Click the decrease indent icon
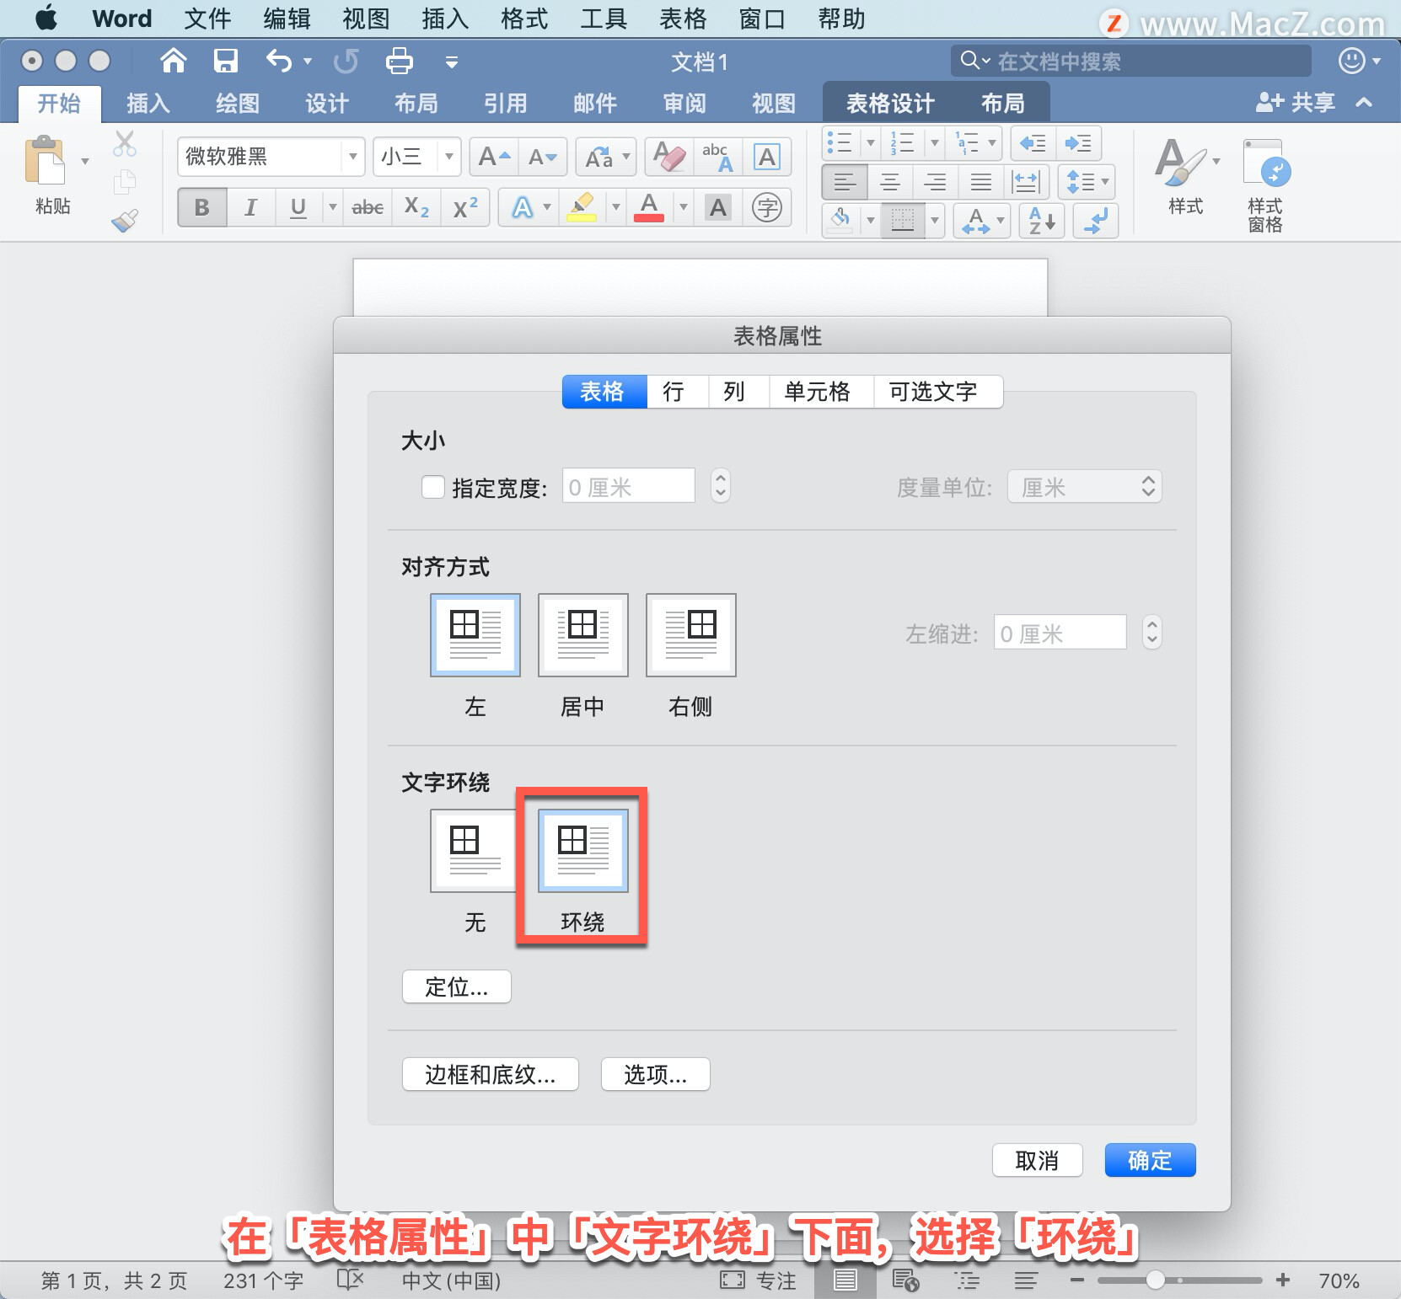 coord(1033,143)
